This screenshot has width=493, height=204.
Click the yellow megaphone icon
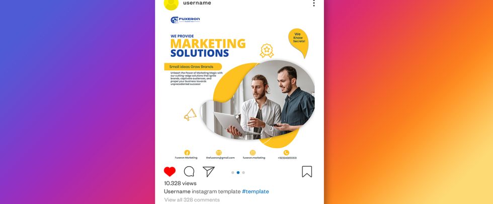[190, 115]
